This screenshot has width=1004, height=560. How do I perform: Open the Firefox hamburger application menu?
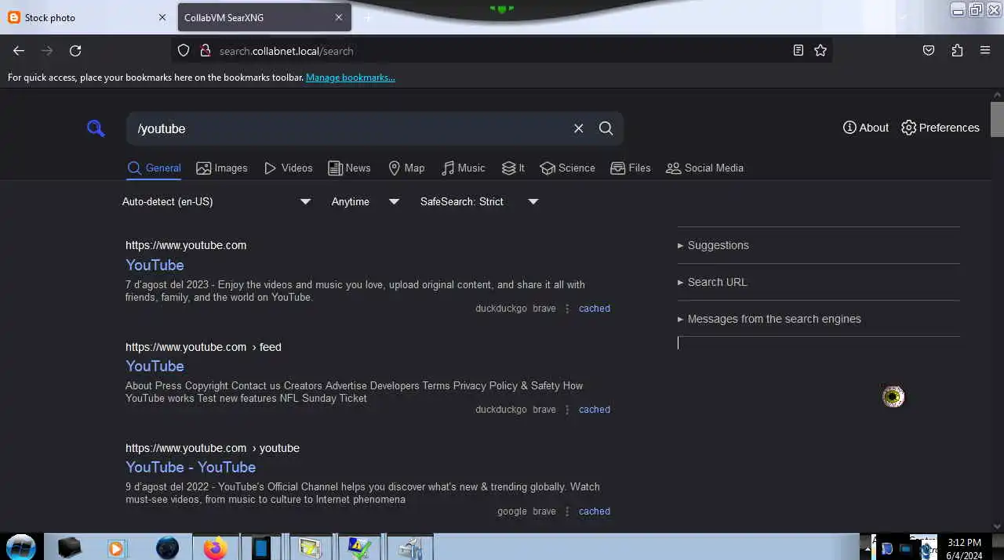[x=985, y=50]
